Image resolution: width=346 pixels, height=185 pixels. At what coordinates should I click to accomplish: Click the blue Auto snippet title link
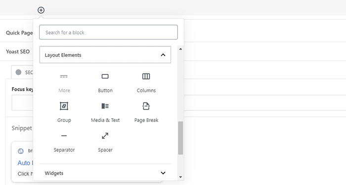(25, 163)
